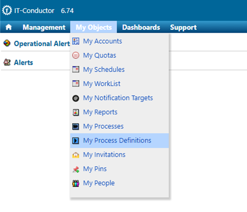Screen dimensions: 247x212
Task: Open the Operational Alerts link
Action: [x=42, y=44]
